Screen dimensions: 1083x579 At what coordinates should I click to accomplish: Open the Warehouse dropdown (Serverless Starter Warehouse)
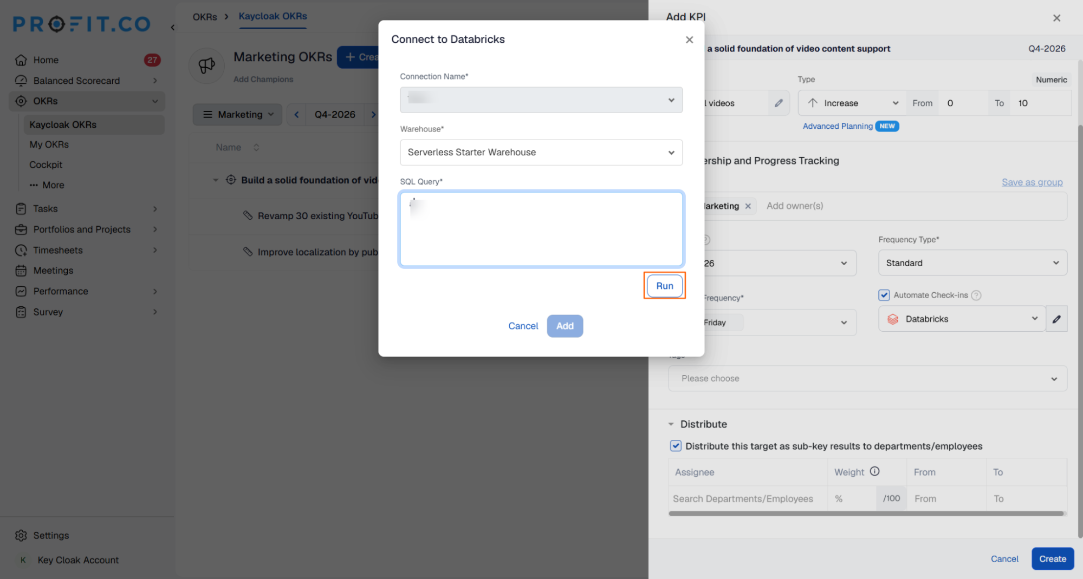click(541, 153)
